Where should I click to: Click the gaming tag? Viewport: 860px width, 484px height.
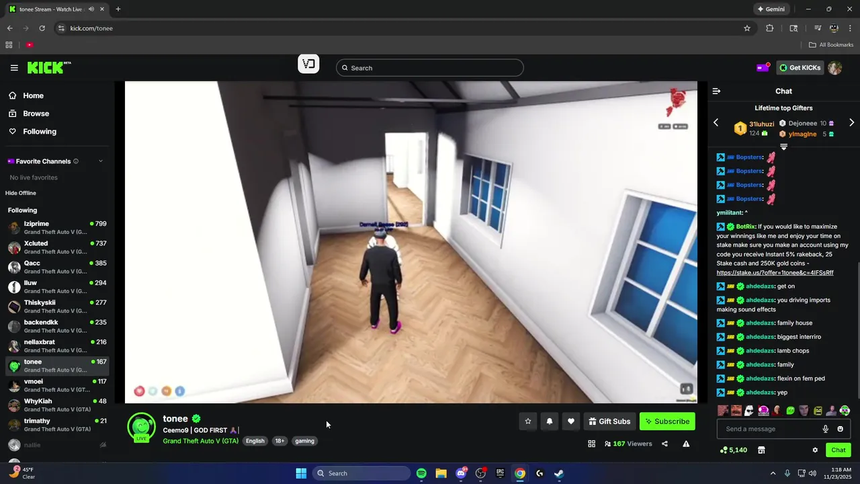[304, 441]
